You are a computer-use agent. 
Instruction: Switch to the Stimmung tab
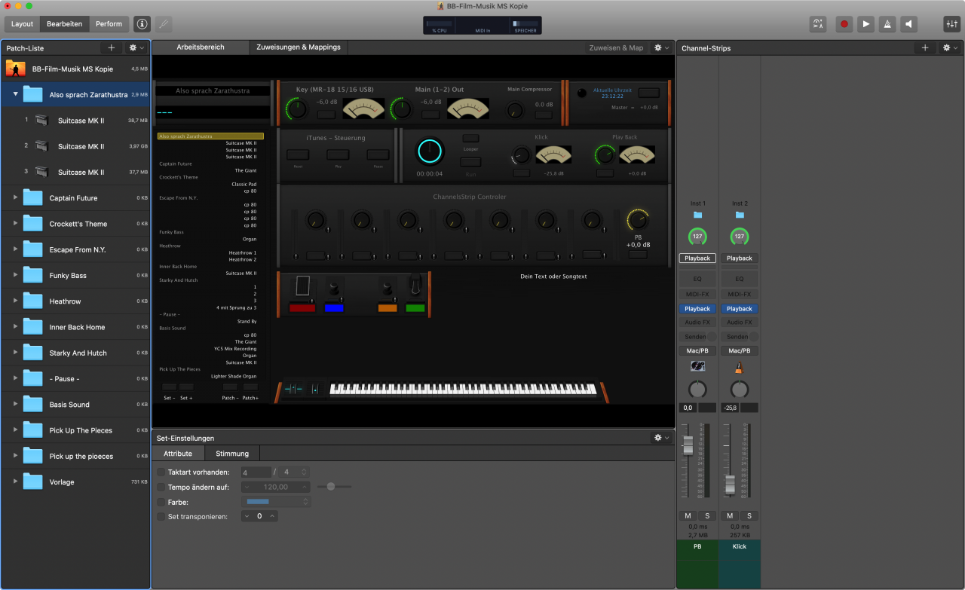coord(231,454)
